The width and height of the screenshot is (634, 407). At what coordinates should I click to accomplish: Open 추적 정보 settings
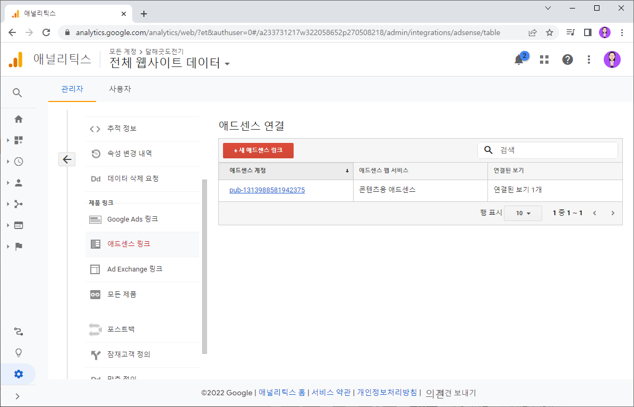coord(142,129)
